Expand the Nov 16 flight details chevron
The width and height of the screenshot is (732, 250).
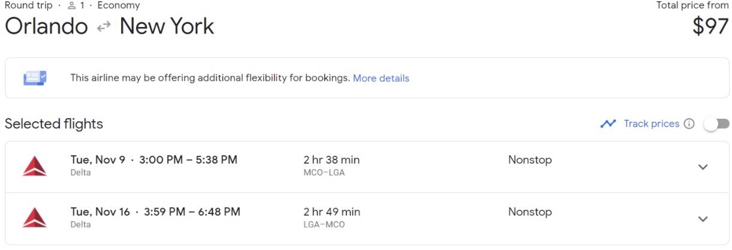703,219
